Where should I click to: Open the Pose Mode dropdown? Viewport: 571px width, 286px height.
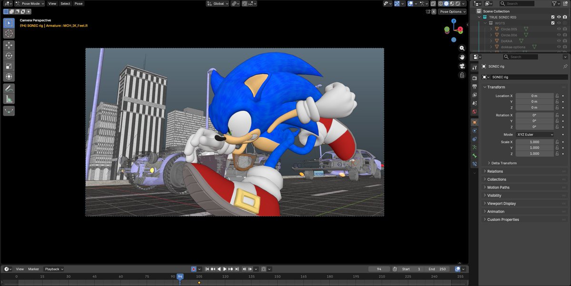(x=30, y=3)
